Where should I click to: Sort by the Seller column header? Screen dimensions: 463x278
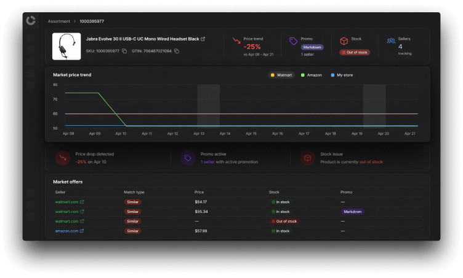coord(60,192)
